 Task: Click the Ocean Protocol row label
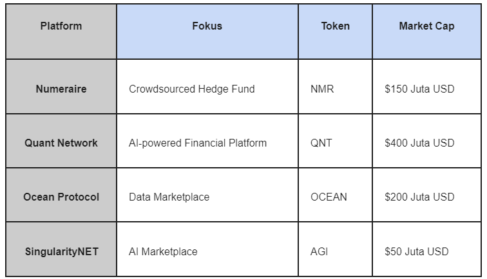(61, 195)
